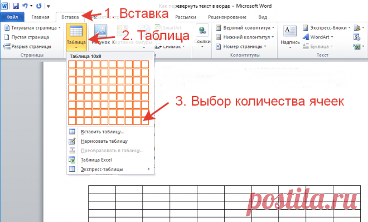Expand the Экспресс-таблицы submenu arrow
The height and width of the screenshot is (222, 368).
[x=148, y=169]
